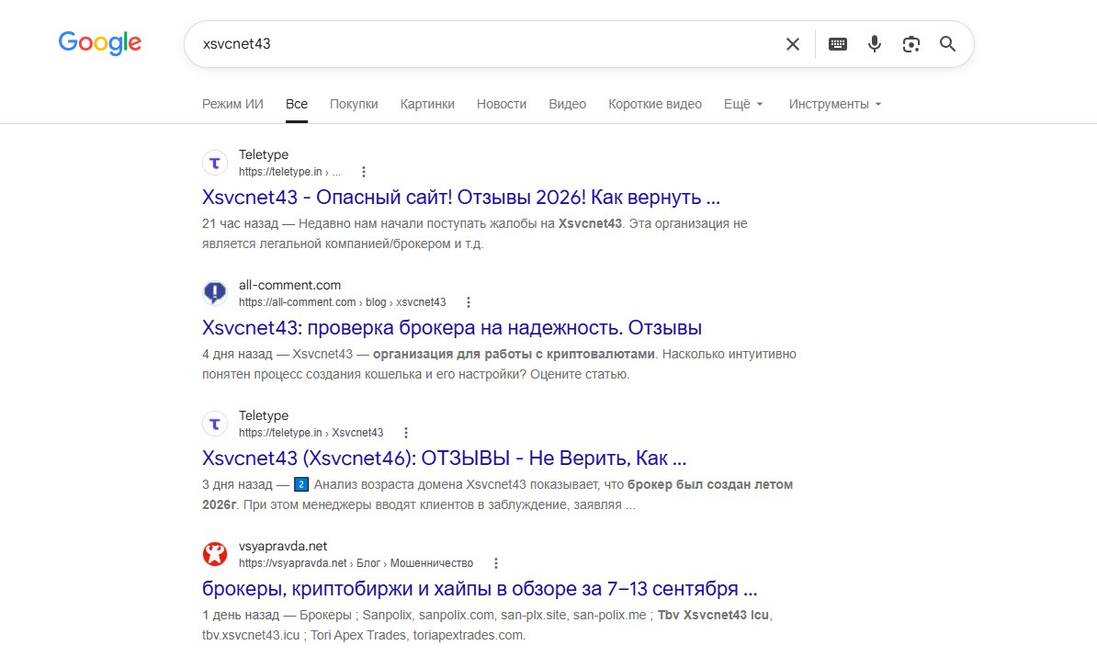
Task: Open 'Xsvcnet43 (Xsvcnet46): ОТЗЫВЫ' result
Action: point(445,459)
